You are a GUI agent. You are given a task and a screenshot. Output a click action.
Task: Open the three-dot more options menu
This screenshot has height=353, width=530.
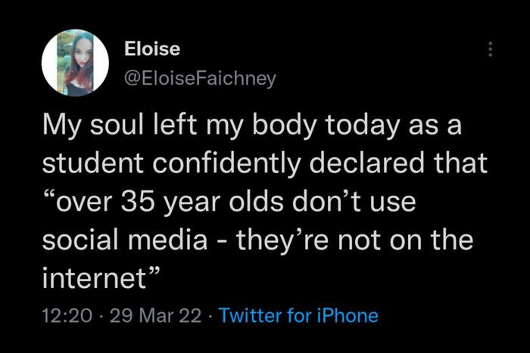pos(490,49)
